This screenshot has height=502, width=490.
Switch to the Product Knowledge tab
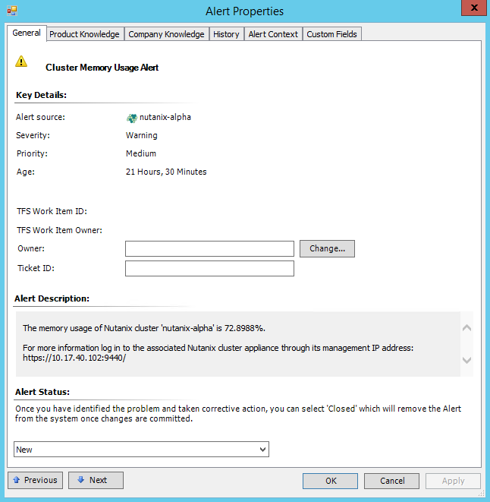click(84, 34)
